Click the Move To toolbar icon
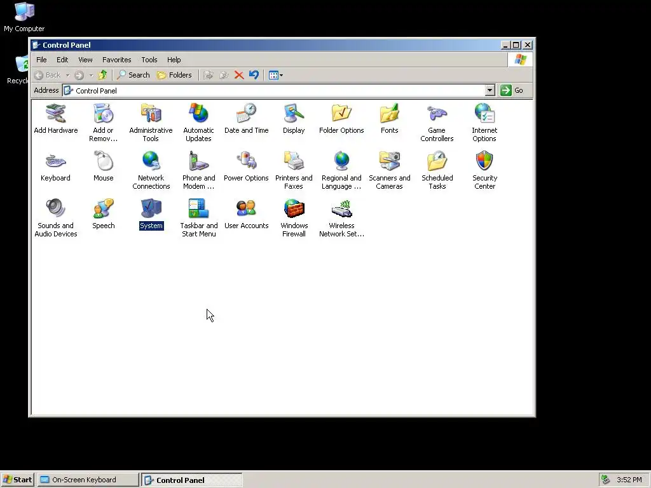Screen dimensions: 651x488 pos(209,75)
